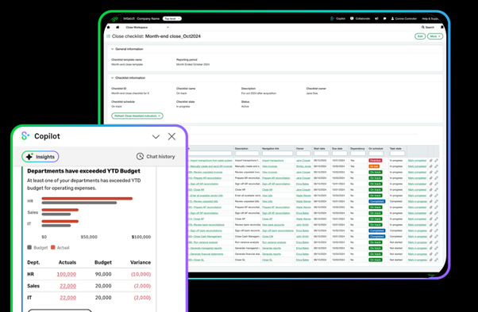Screen dimensions: 478x312
Task: Open Collaborate in the top bar
Action: click(x=360, y=18)
